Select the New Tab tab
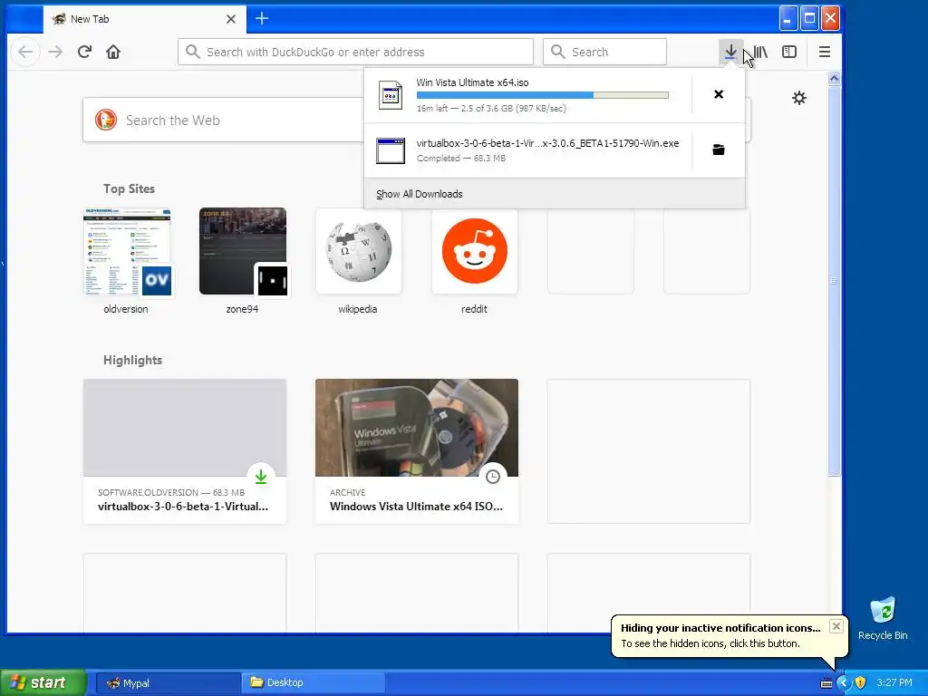Image resolution: width=928 pixels, height=696 pixels. [144, 19]
